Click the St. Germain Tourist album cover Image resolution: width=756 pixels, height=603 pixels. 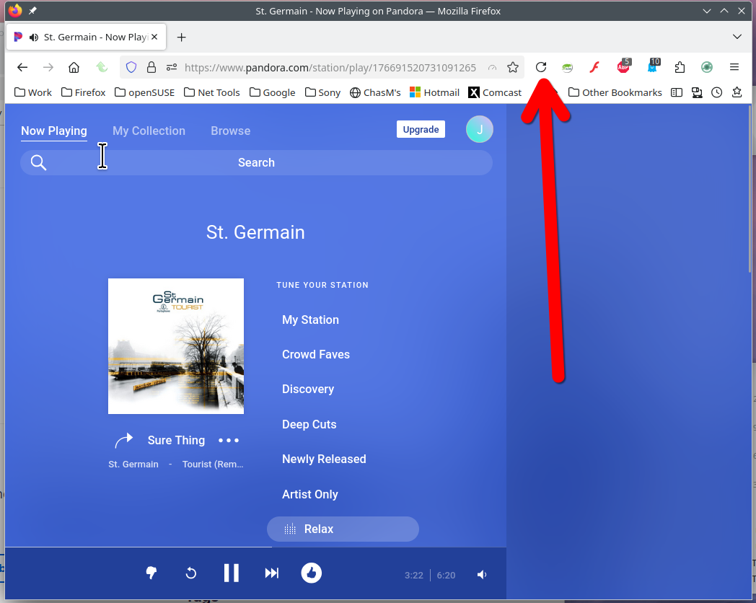[176, 346]
